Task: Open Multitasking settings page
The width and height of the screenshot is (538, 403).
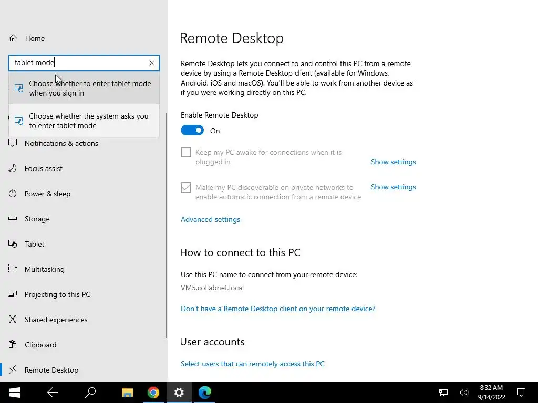Action: [44, 269]
